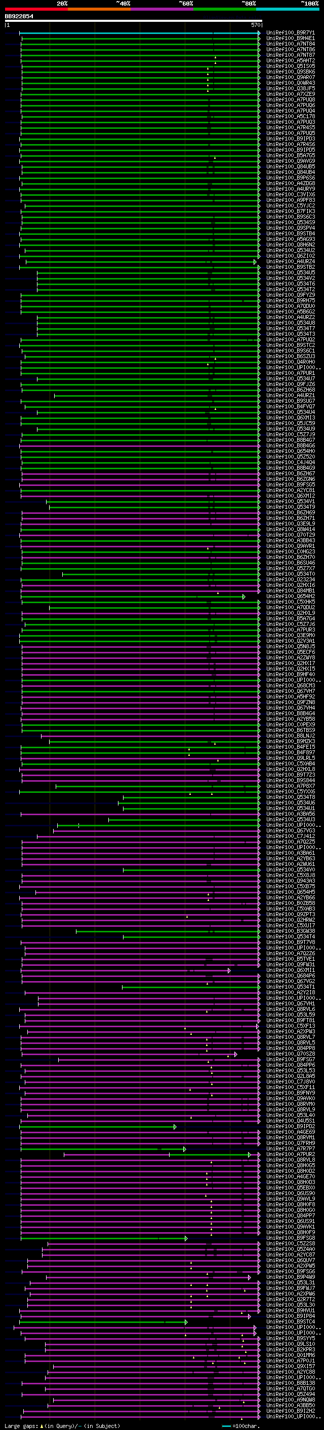Viewport: 324px width, 1430px height.
Task: Click the label UniRef100_A4URY9
Action: [x=290, y=189]
